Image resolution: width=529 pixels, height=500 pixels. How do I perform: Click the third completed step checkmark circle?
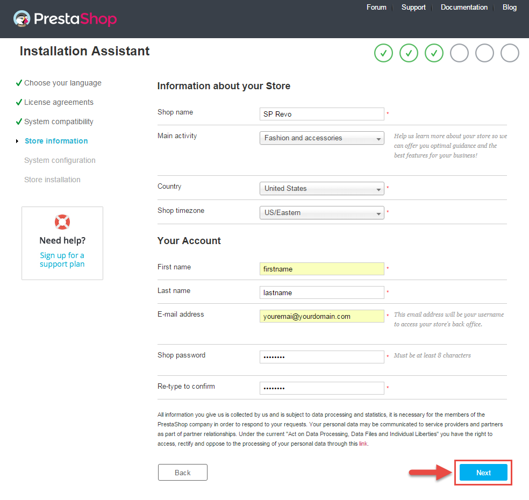(434, 53)
